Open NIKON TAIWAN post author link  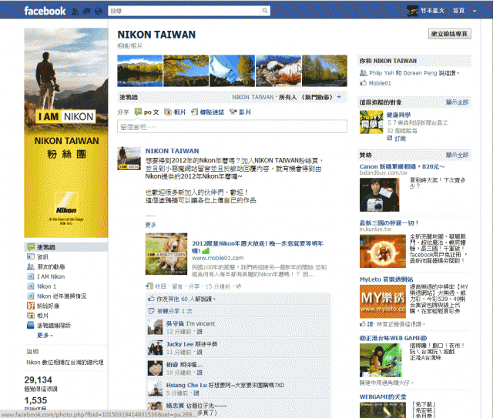(x=172, y=151)
